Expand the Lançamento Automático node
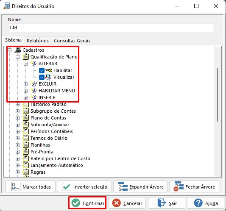Viewport: 226px width, 211px height. point(17,165)
